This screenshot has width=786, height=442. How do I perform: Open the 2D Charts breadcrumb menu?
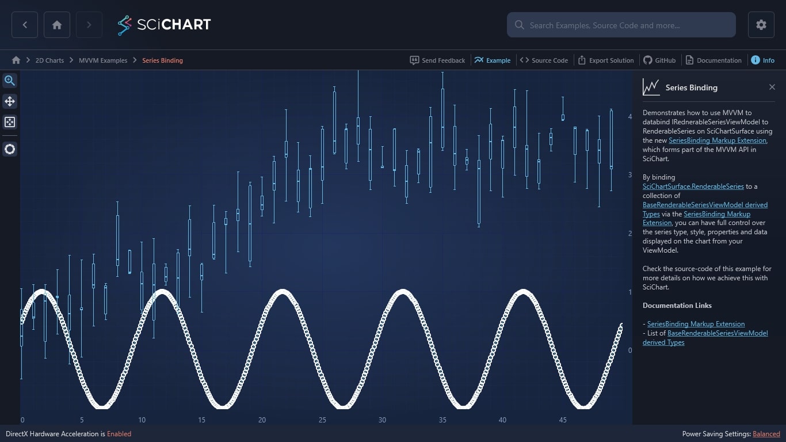[x=49, y=60]
